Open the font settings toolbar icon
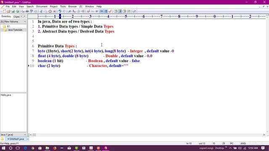The image size is (269, 151). coord(88,11)
